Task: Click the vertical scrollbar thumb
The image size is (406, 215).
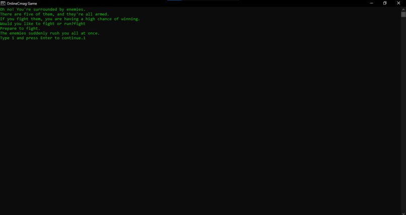Action: click(403, 15)
